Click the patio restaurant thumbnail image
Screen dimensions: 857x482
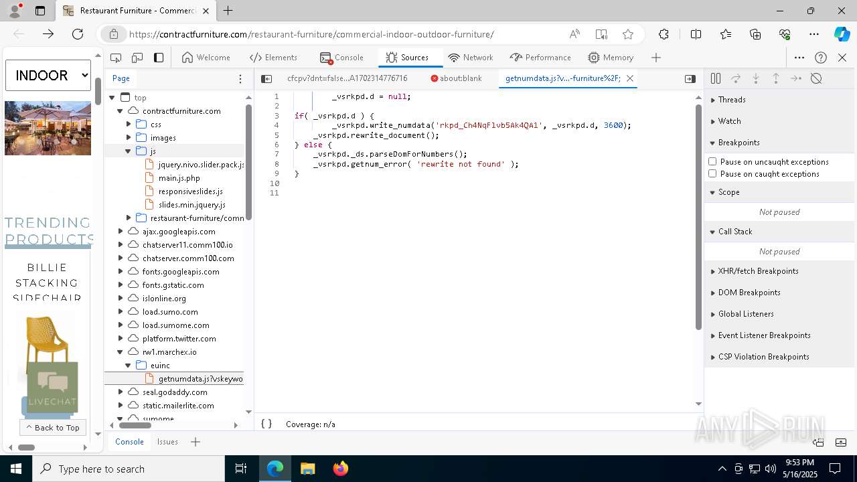(48, 128)
